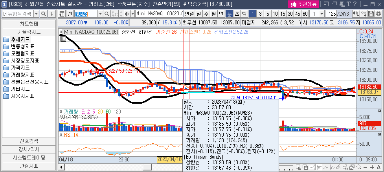Open dropdown arrow next to speaker icon
This screenshot has width=384, height=172.
coord(133,14)
